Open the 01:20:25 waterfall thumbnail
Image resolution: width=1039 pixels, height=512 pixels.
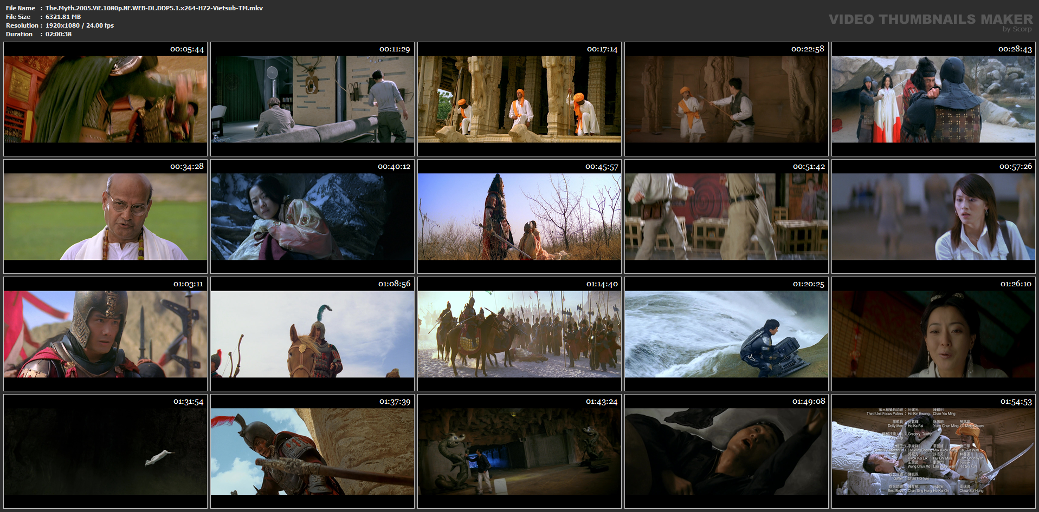point(727,334)
